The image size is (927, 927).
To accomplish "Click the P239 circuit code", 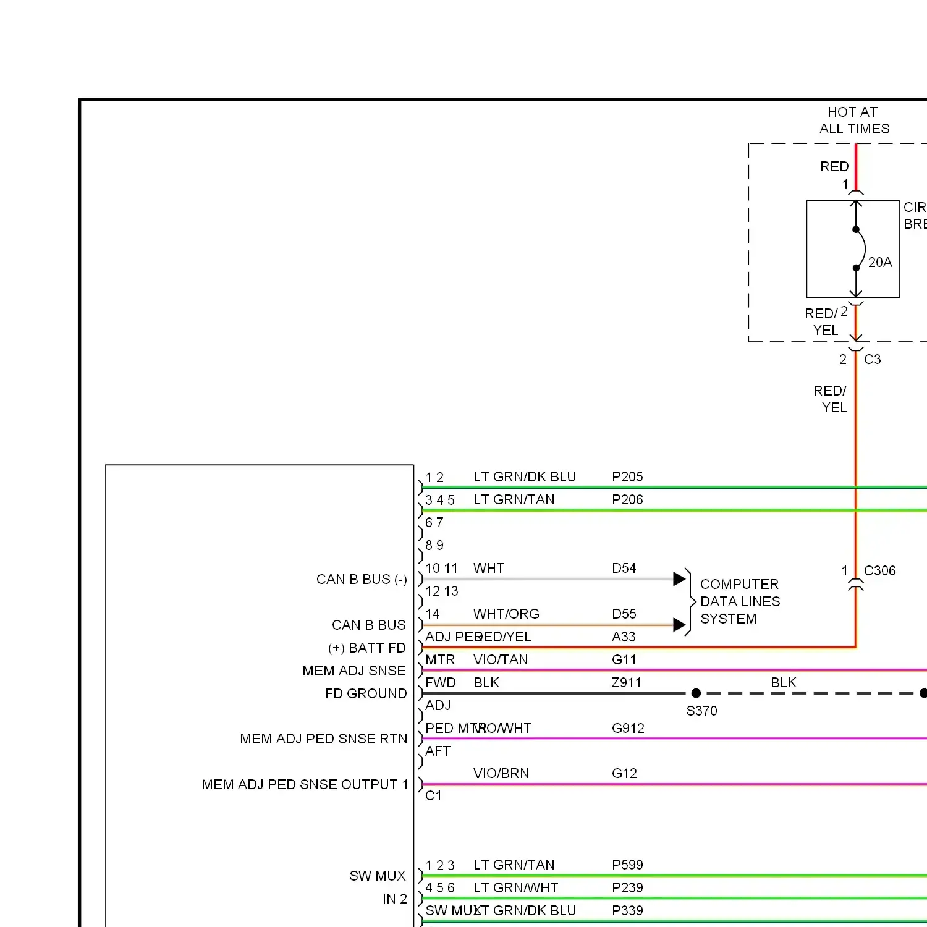I will [x=627, y=887].
